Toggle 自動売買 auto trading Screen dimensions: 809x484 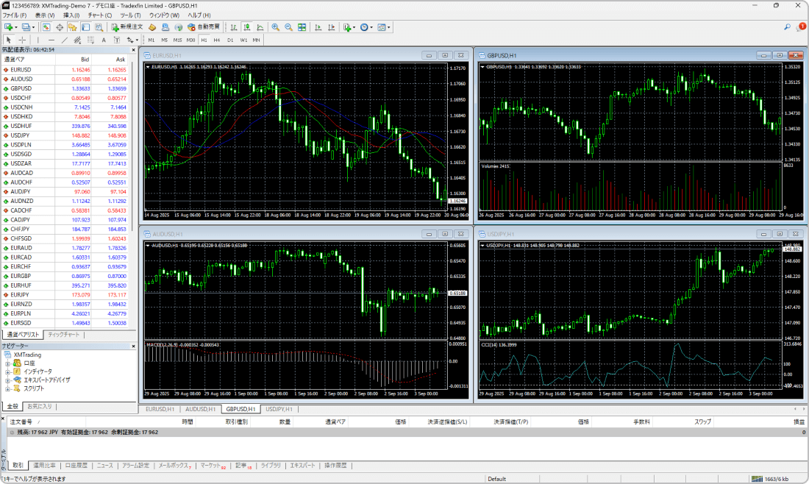tap(204, 26)
